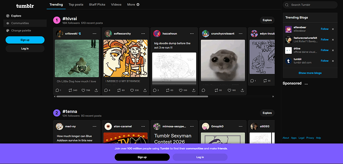This screenshot has width=343, height=164.
Task: Reply to sofiescarchy's post
Action: pyautogui.click(x=106, y=90)
